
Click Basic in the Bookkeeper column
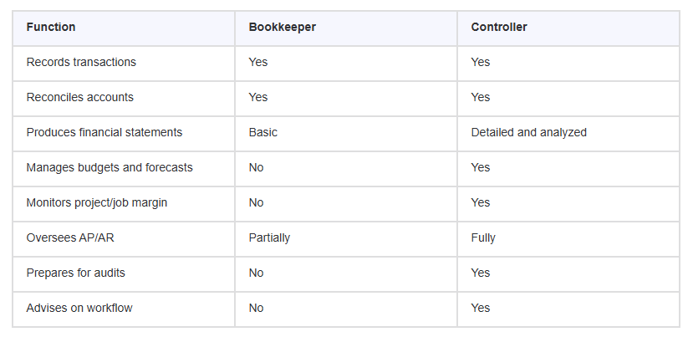[263, 132]
